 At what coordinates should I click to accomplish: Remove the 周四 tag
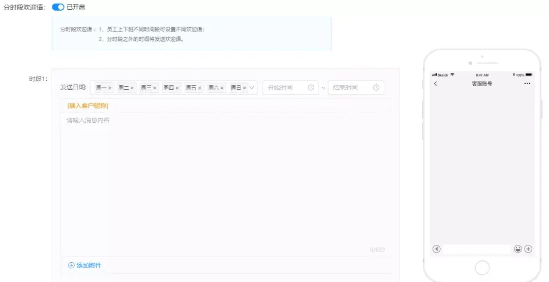pos(177,88)
